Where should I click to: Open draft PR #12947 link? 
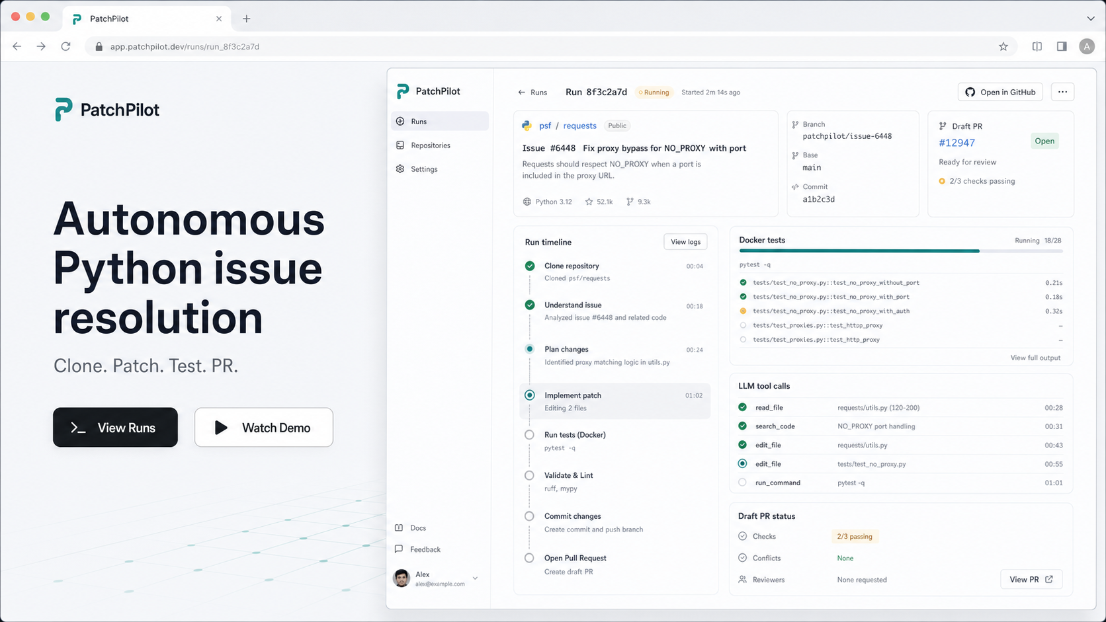pyautogui.click(x=957, y=143)
